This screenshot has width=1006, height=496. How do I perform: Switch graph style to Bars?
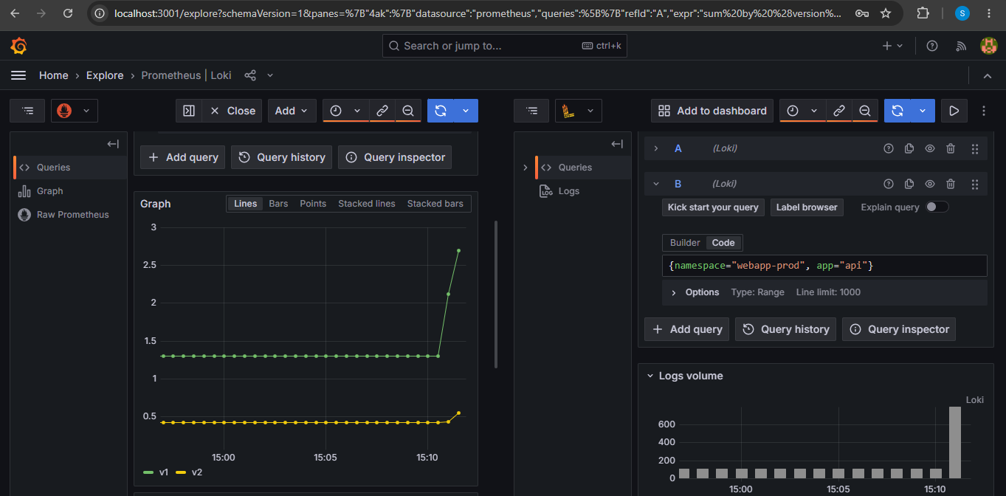(278, 204)
